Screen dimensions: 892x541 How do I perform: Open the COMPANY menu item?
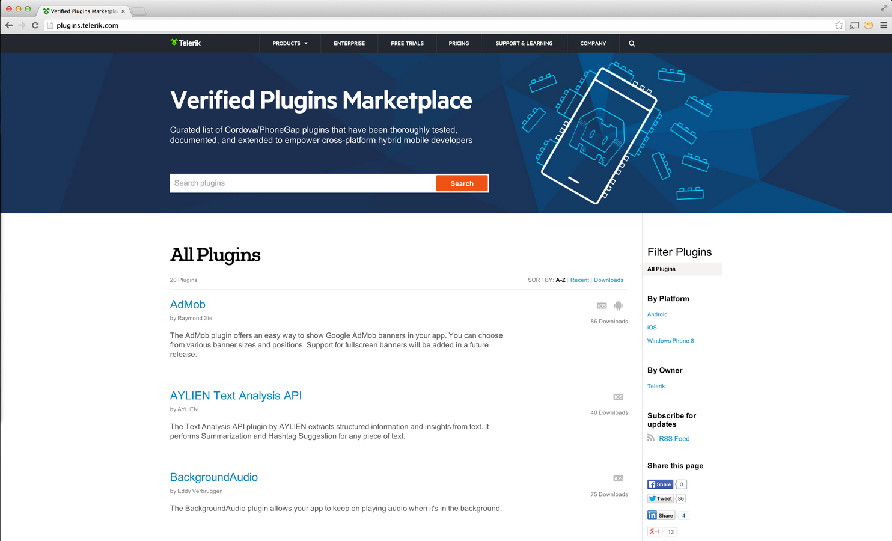tap(593, 43)
